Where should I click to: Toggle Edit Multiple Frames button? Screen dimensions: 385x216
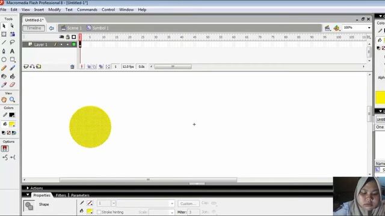pyautogui.click(x=100, y=67)
